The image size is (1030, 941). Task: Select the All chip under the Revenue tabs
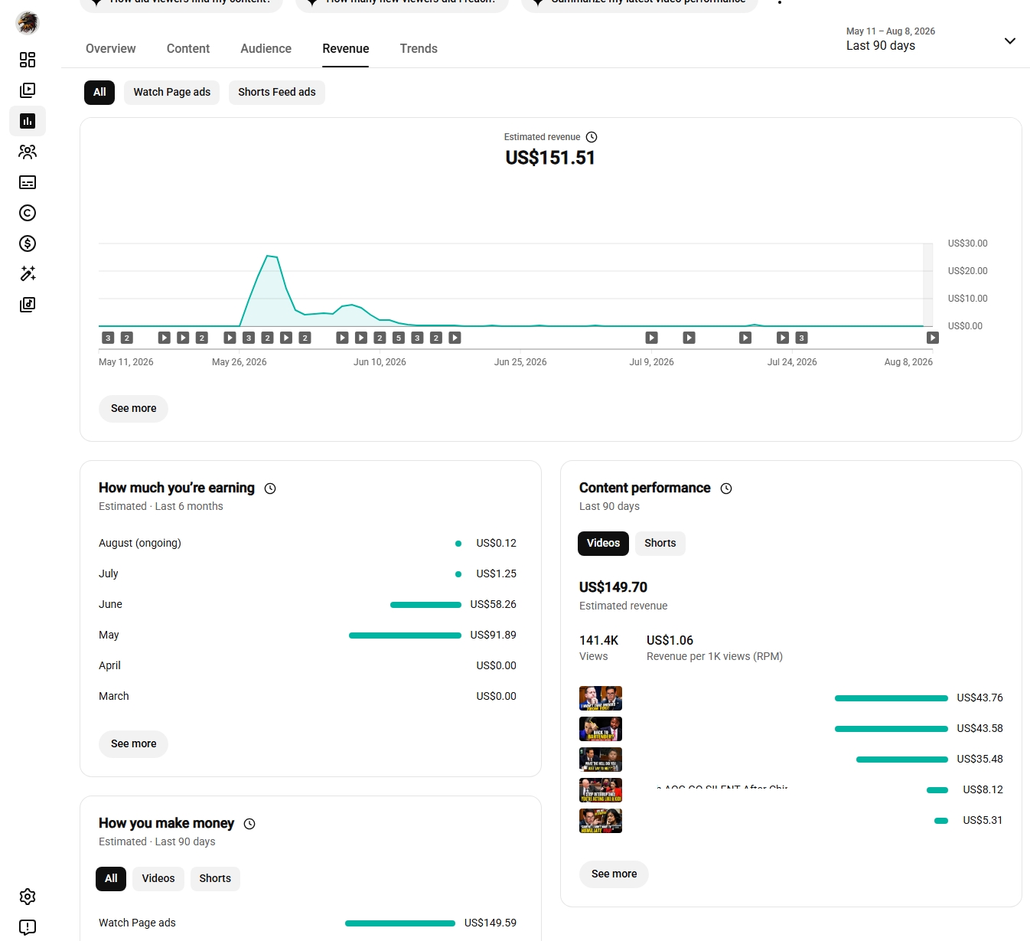pos(99,92)
